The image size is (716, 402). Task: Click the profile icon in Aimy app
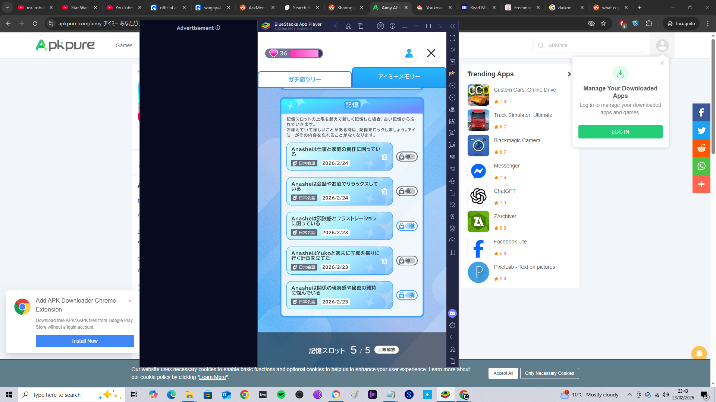pyautogui.click(x=409, y=54)
